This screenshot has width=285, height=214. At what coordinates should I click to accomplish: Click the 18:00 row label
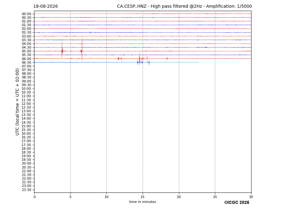(x=26, y=149)
